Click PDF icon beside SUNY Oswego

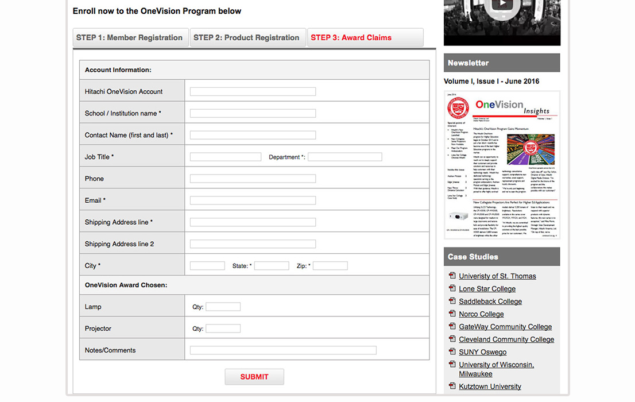[452, 351]
